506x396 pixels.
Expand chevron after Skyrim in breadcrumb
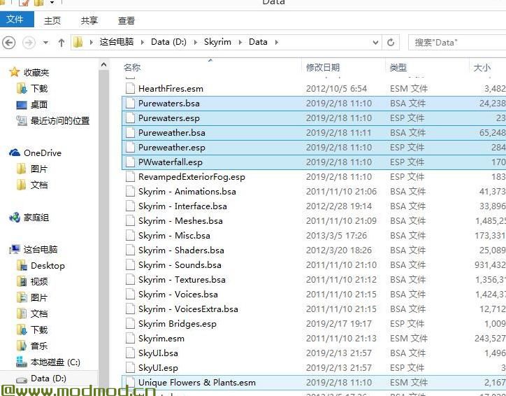coord(240,42)
